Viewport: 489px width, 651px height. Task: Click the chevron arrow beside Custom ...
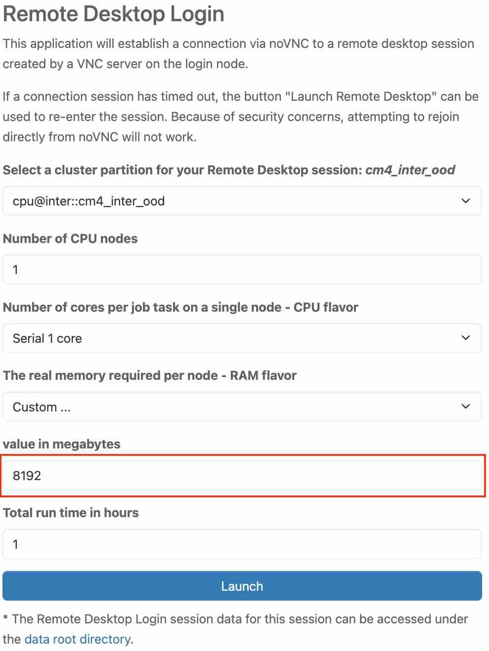[465, 407]
